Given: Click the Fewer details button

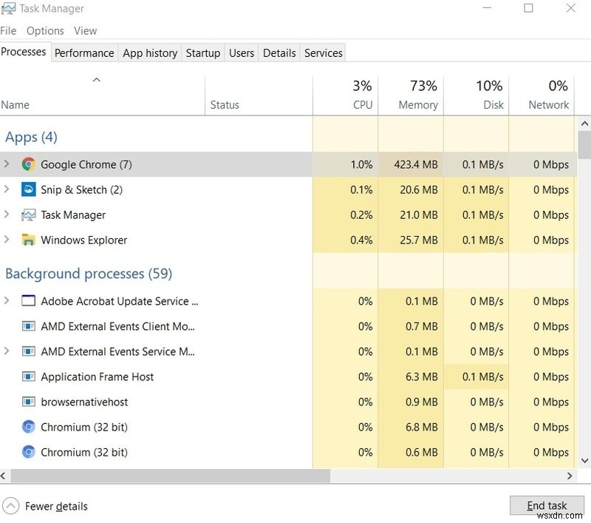Looking at the screenshot, I should pyautogui.click(x=45, y=506).
